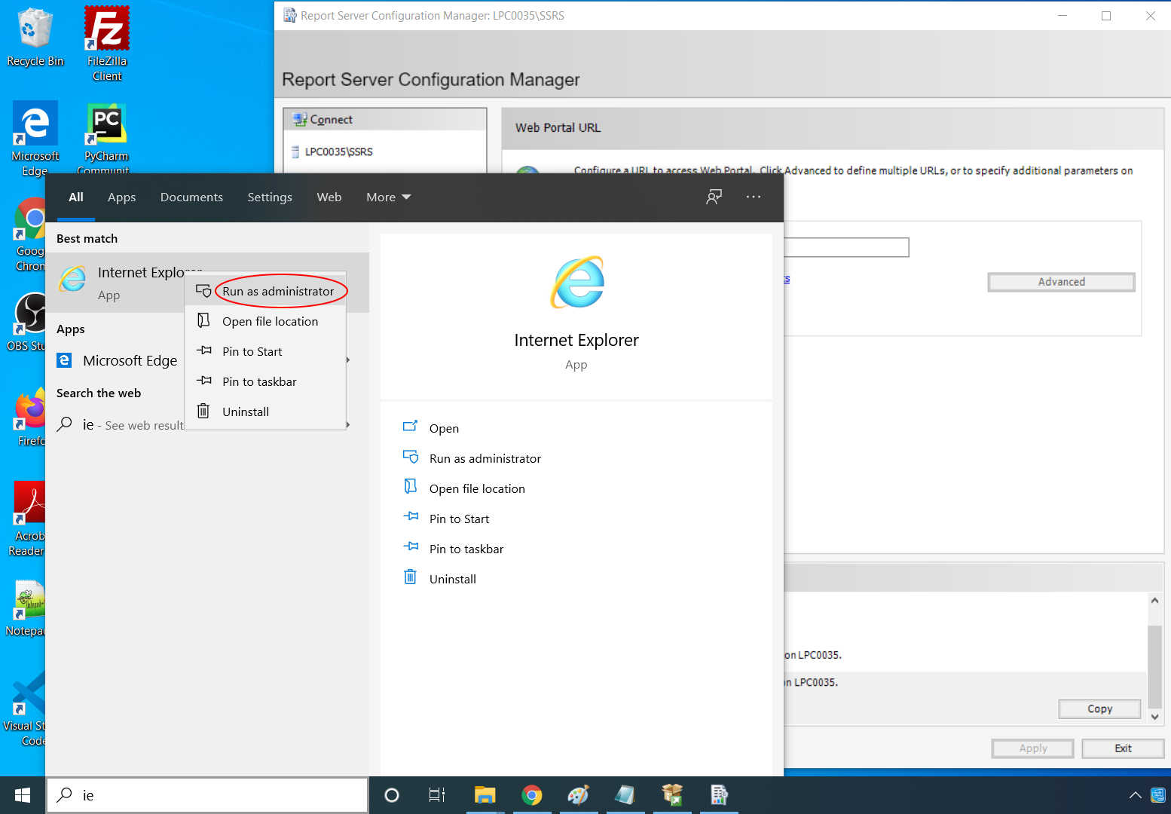Open the Windows Start button

(23, 795)
